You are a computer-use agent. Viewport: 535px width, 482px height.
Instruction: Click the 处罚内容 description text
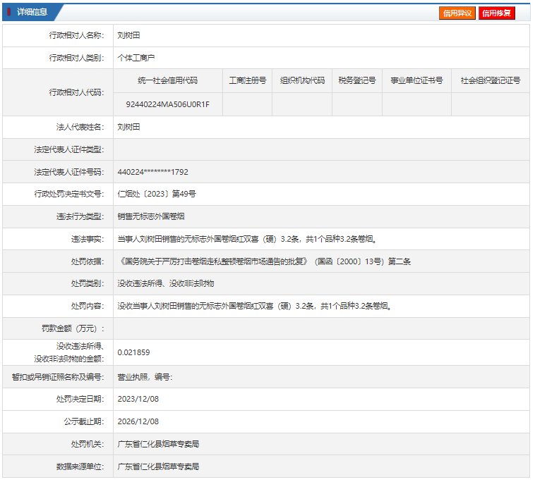tap(255, 306)
